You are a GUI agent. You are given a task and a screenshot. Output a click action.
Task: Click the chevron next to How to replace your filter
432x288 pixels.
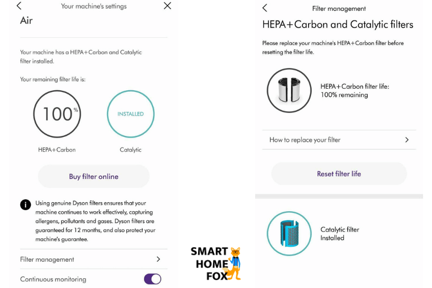tap(407, 140)
